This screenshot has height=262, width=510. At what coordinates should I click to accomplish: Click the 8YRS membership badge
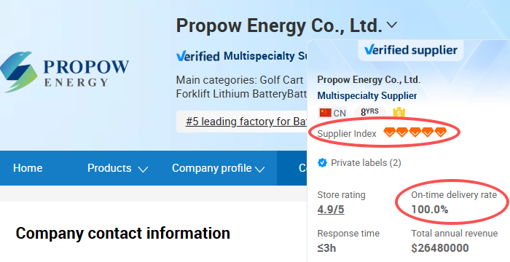tap(369, 113)
